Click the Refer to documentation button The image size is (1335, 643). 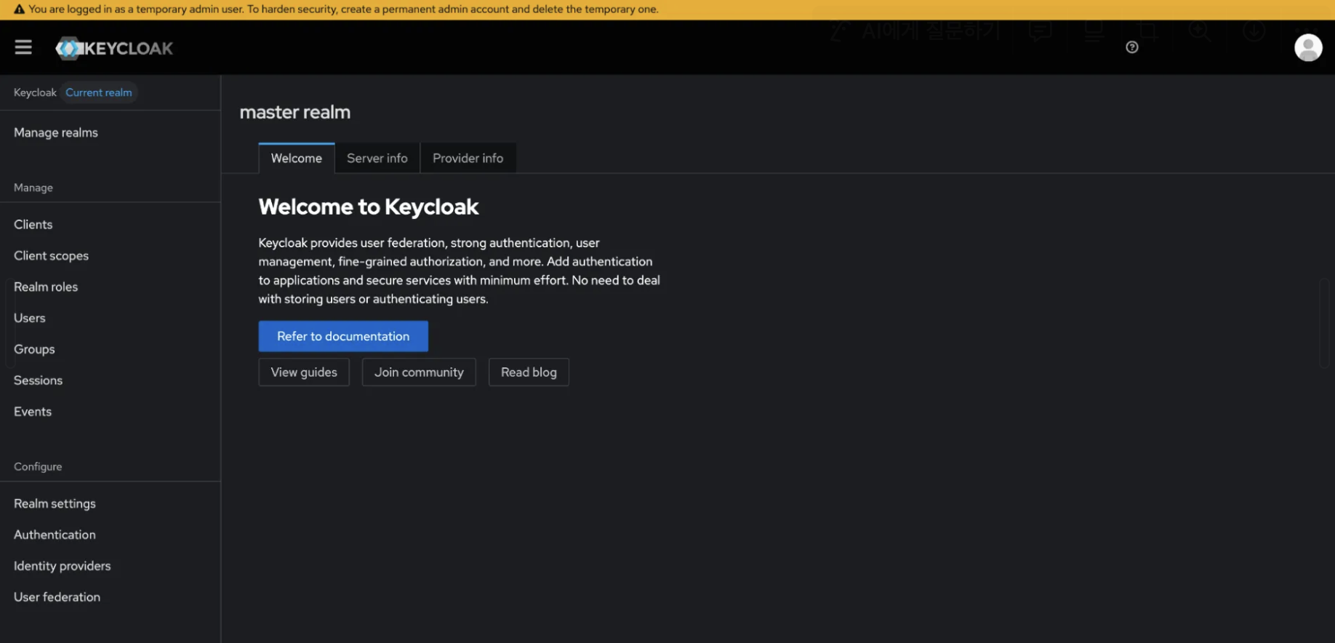(343, 336)
